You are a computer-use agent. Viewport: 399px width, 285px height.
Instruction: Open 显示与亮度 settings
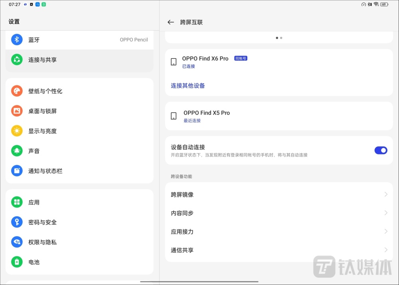79,131
